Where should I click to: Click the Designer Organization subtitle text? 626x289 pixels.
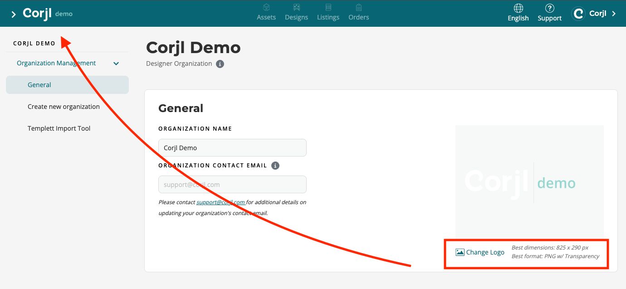(x=179, y=64)
